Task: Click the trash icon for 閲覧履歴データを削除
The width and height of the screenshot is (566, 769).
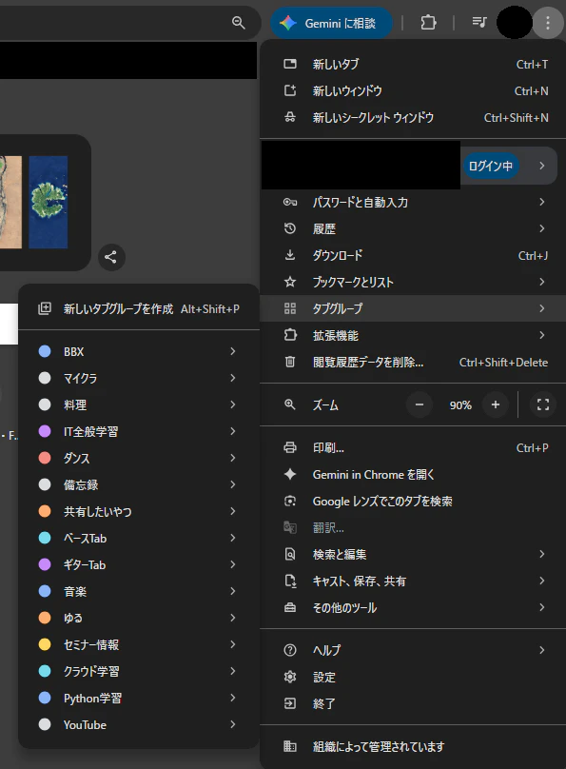Action: tap(290, 362)
